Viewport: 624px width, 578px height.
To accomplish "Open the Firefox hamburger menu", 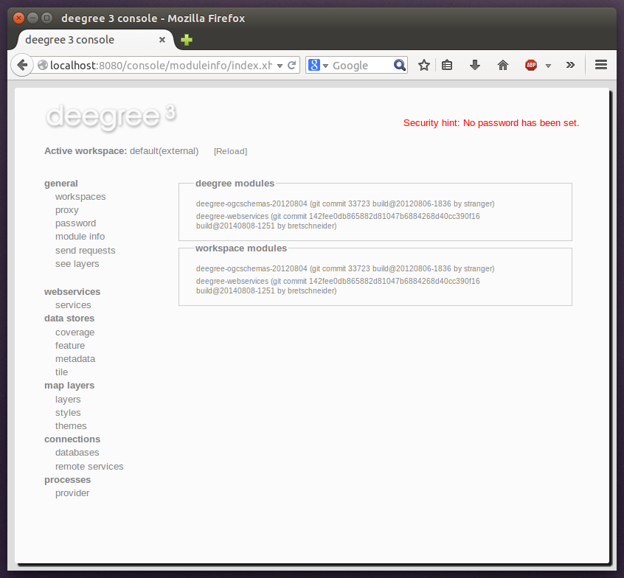I will tap(601, 65).
